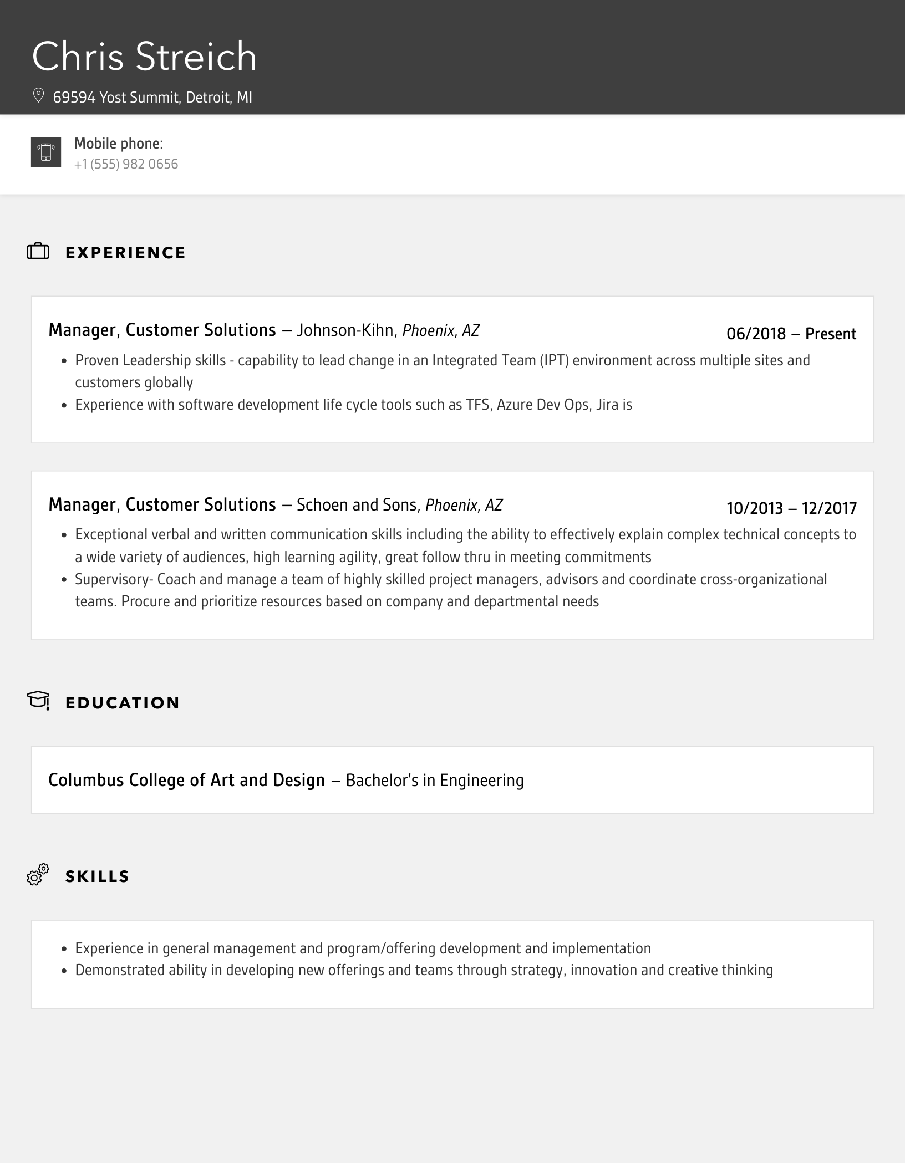Click the bullet about TFS, Azure Dev Ops, Jira
Image resolution: width=905 pixels, height=1163 pixels.
pos(353,405)
